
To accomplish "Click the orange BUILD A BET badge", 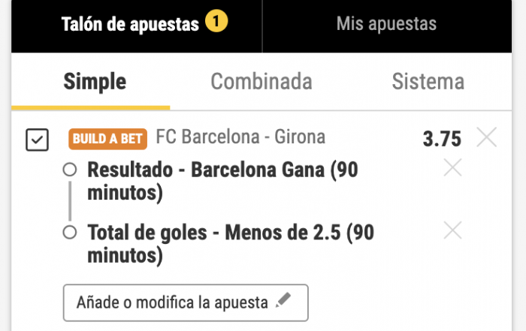I will tap(109, 139).
